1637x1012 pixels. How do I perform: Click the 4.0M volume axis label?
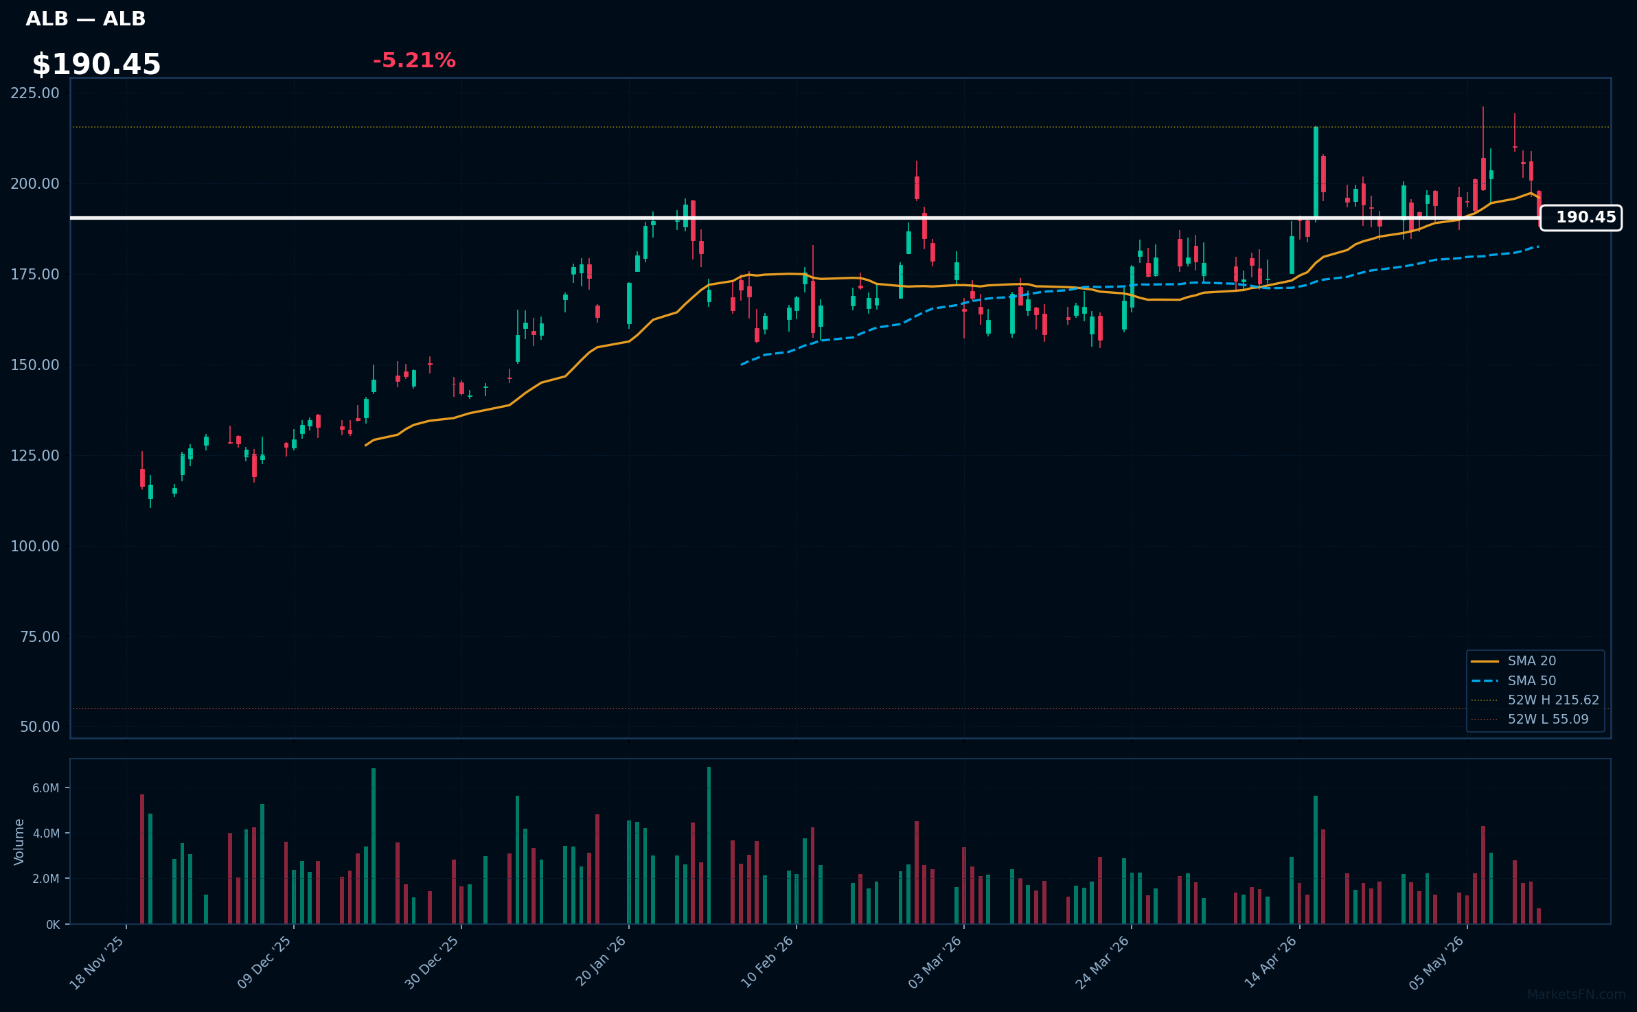coord(46,833)
